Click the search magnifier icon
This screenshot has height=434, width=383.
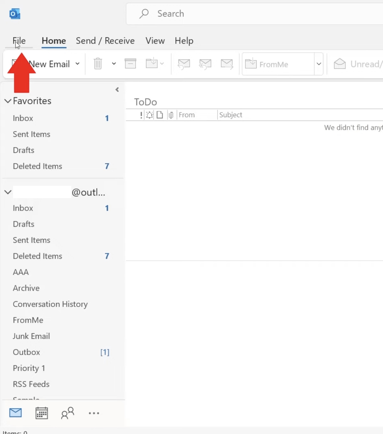click(x=144, y=13)
